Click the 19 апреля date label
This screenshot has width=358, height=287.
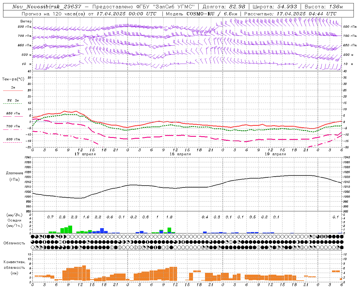click(x=275, y=154)
